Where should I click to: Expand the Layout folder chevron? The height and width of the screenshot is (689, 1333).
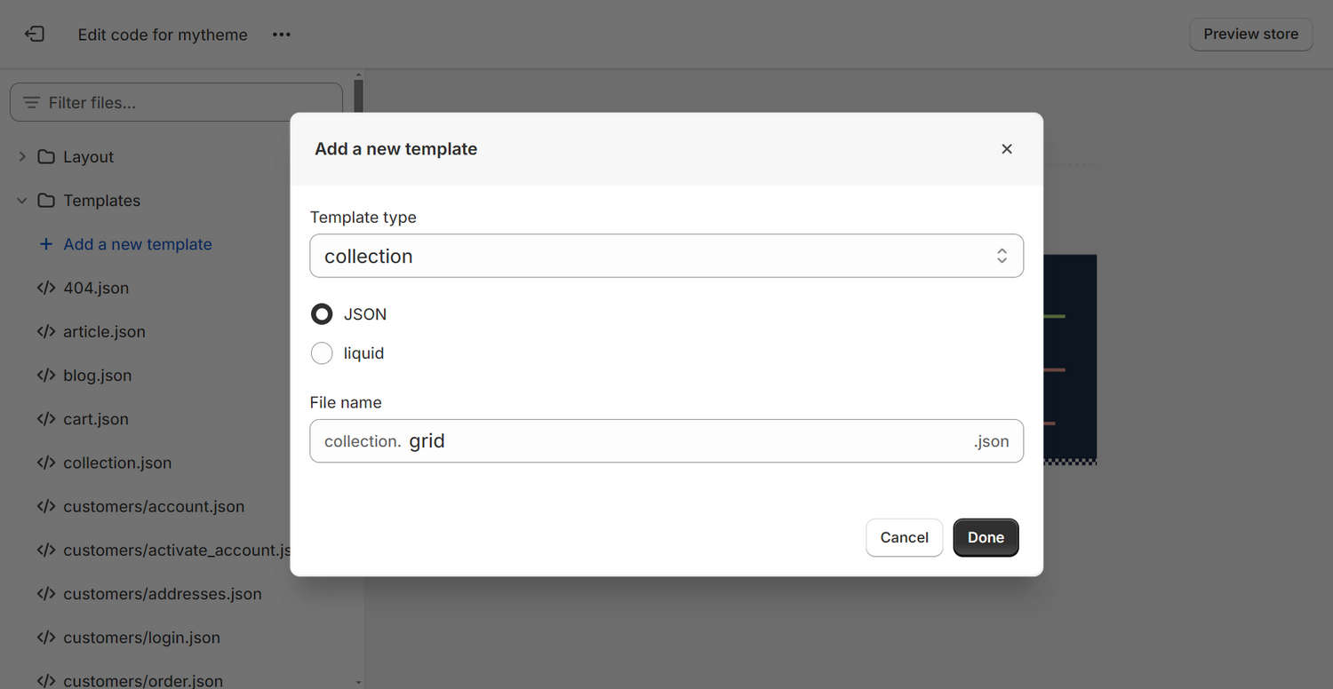[x=22, y=156]
